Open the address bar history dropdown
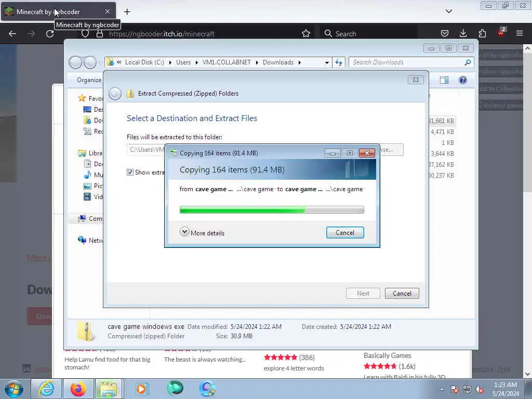 pyautogui.click(x=327, y=62)
